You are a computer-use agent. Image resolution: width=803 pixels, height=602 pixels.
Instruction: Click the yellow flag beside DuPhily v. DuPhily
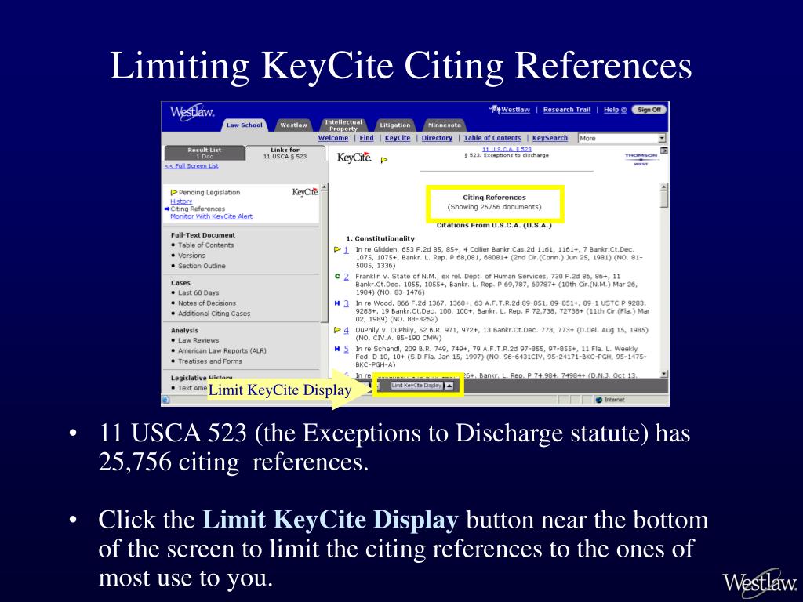(337, 330)
